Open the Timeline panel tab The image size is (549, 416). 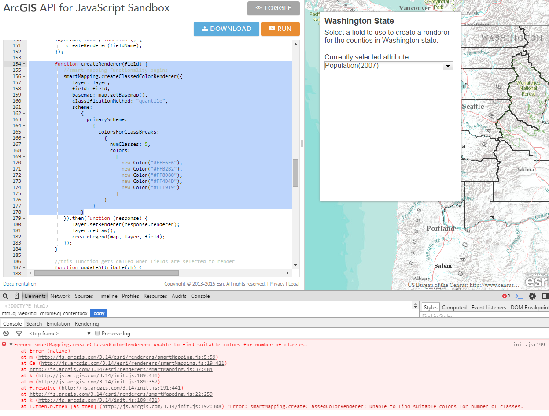coord(107,296)
